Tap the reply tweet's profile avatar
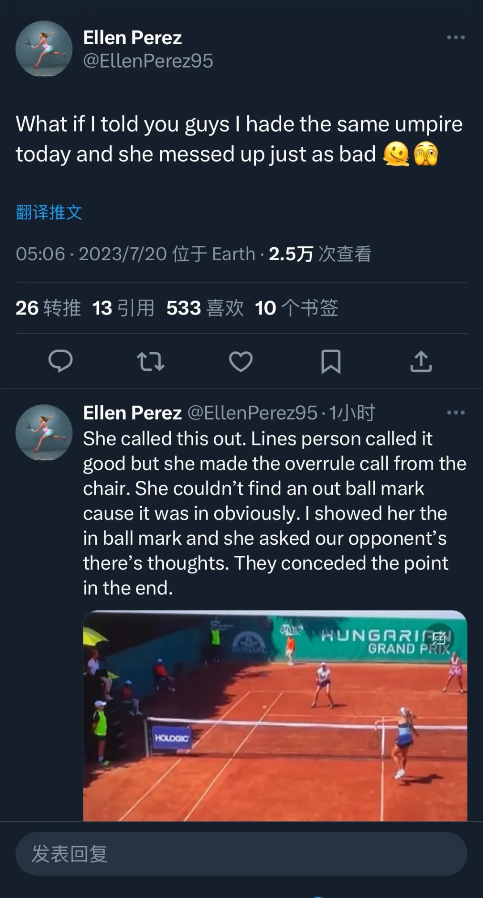 pos(44,432)
